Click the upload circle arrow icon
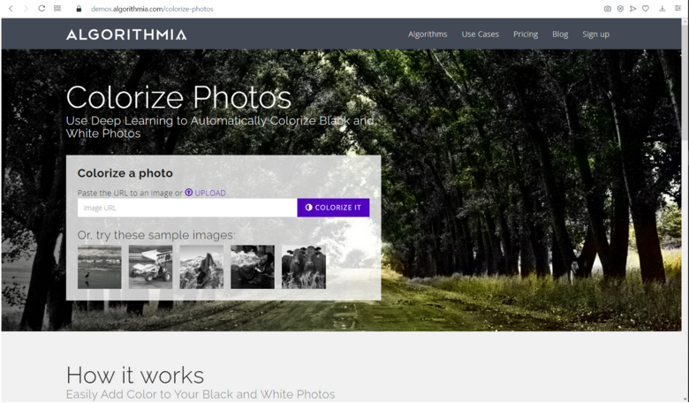 click(x=188, y=193)
